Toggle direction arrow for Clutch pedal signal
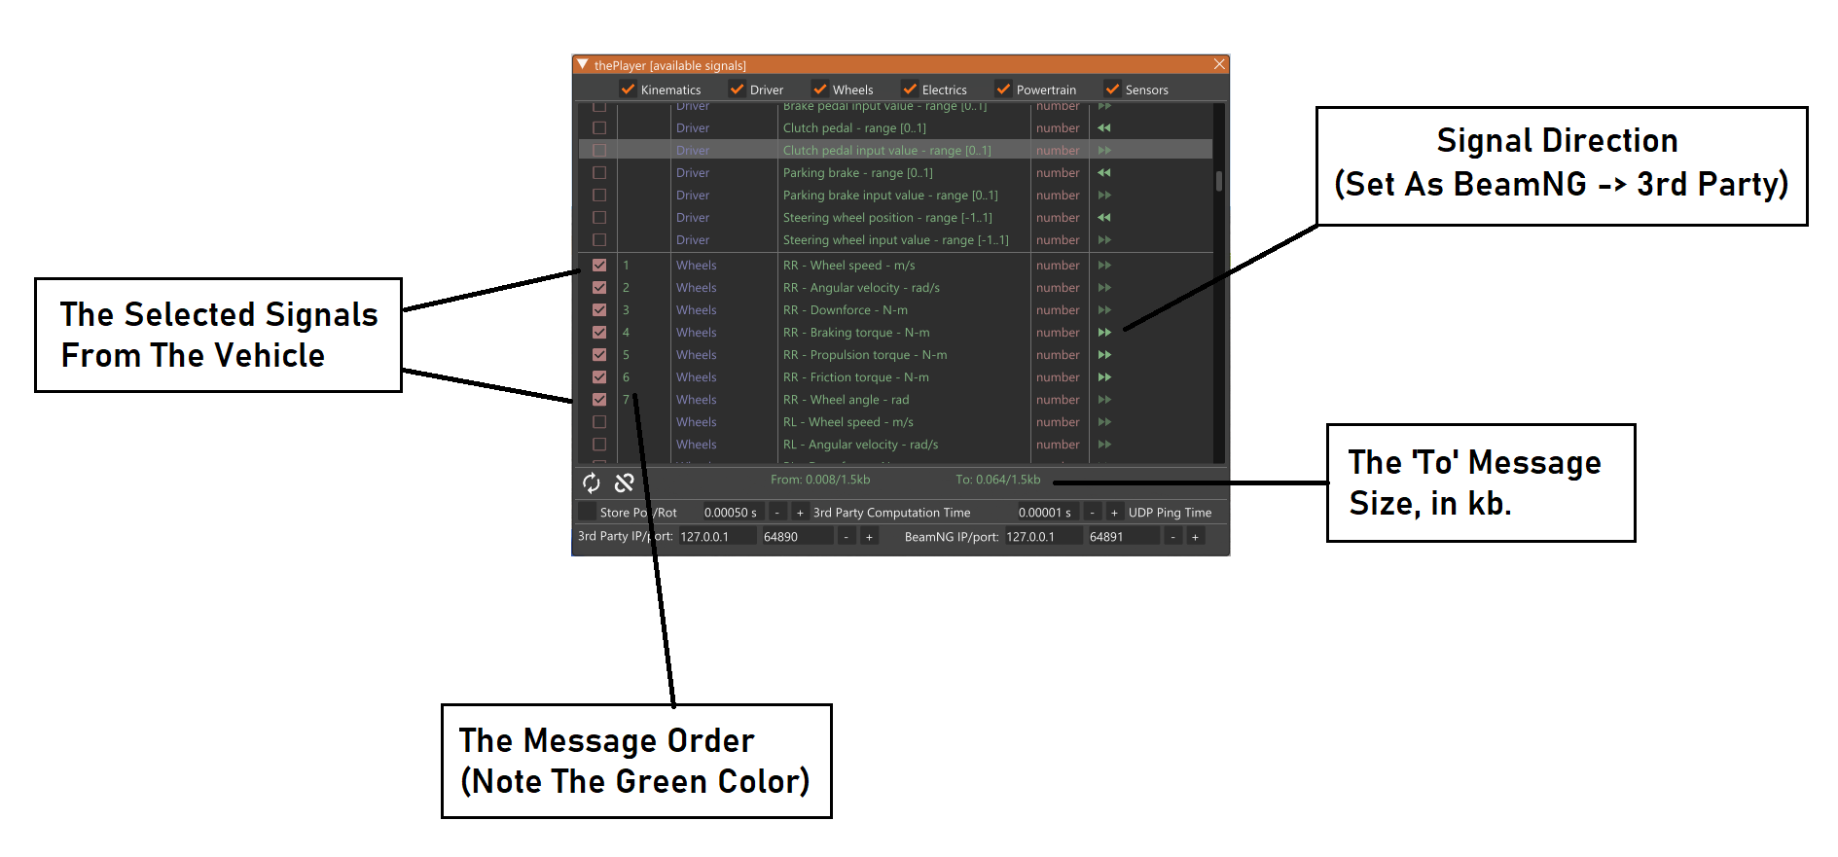 [x=1104, y=128]
